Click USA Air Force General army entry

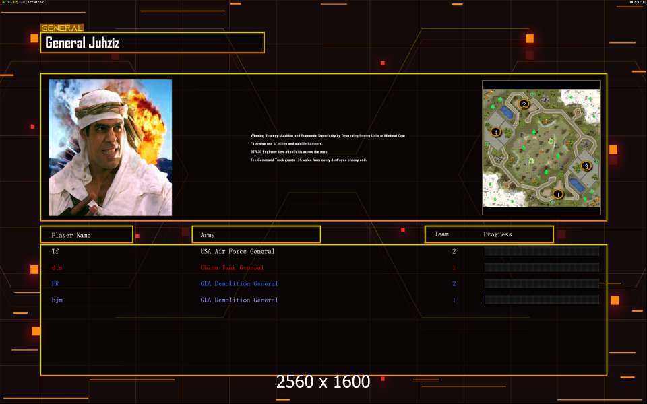[x=237, y=251]
